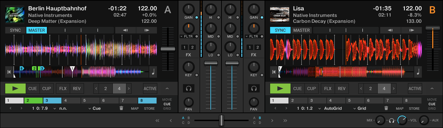Click Deck A tempo fader handle
This screenshot has height=128, width=443.
pos(168,49)
